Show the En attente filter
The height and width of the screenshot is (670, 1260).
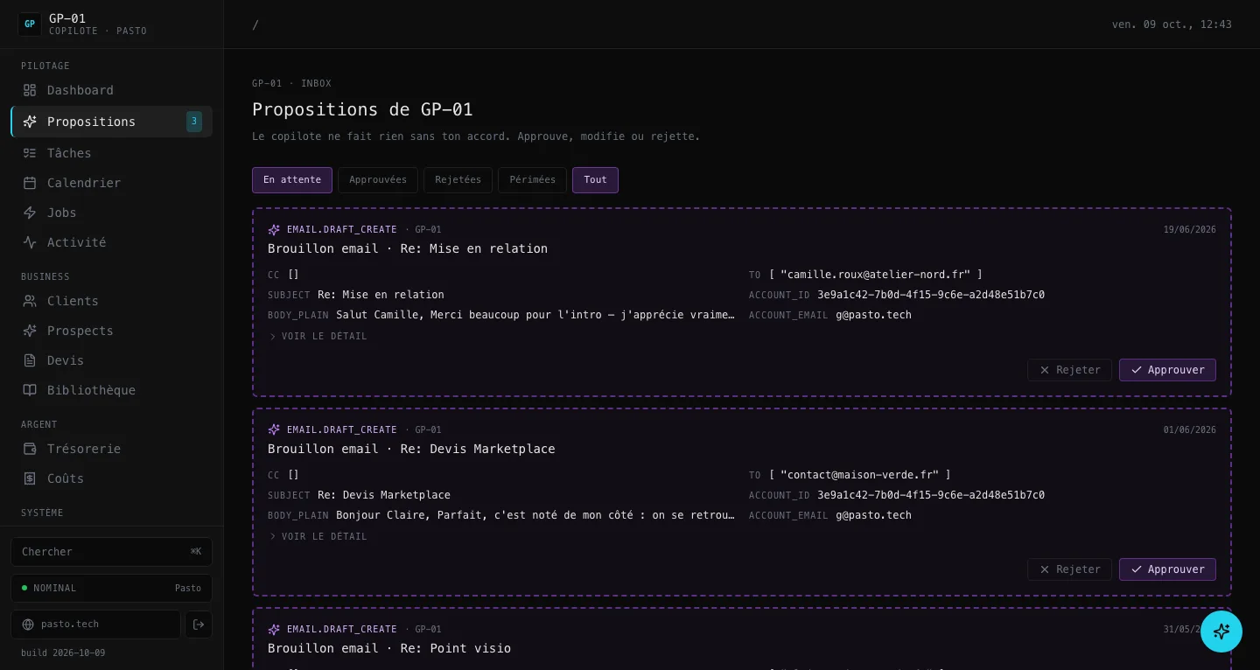pyautogui.click(x=292, y=180)
